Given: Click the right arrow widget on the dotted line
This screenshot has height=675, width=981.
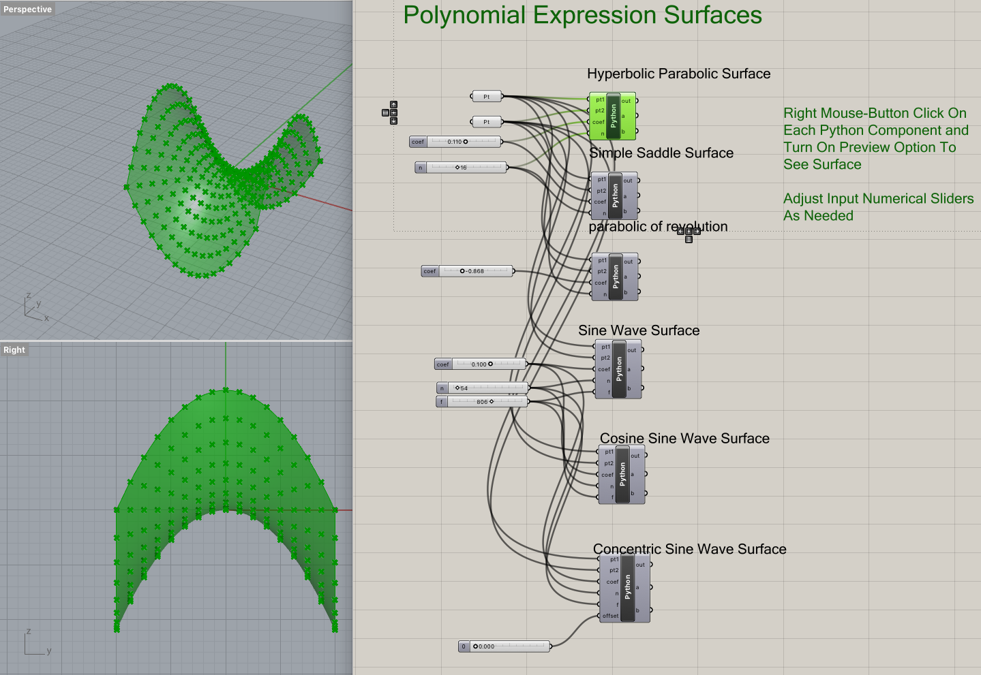Looking at the screenshot, I should (697, 232).
